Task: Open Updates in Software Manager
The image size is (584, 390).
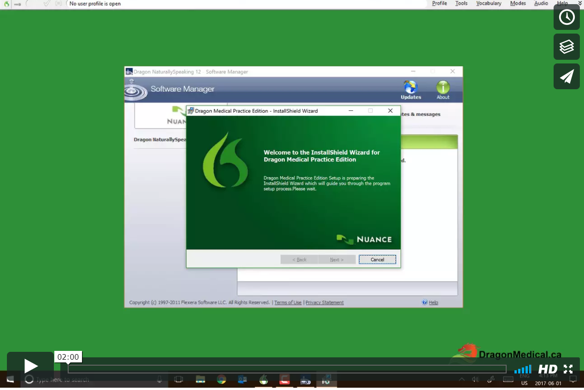Action: click(410, 90)
